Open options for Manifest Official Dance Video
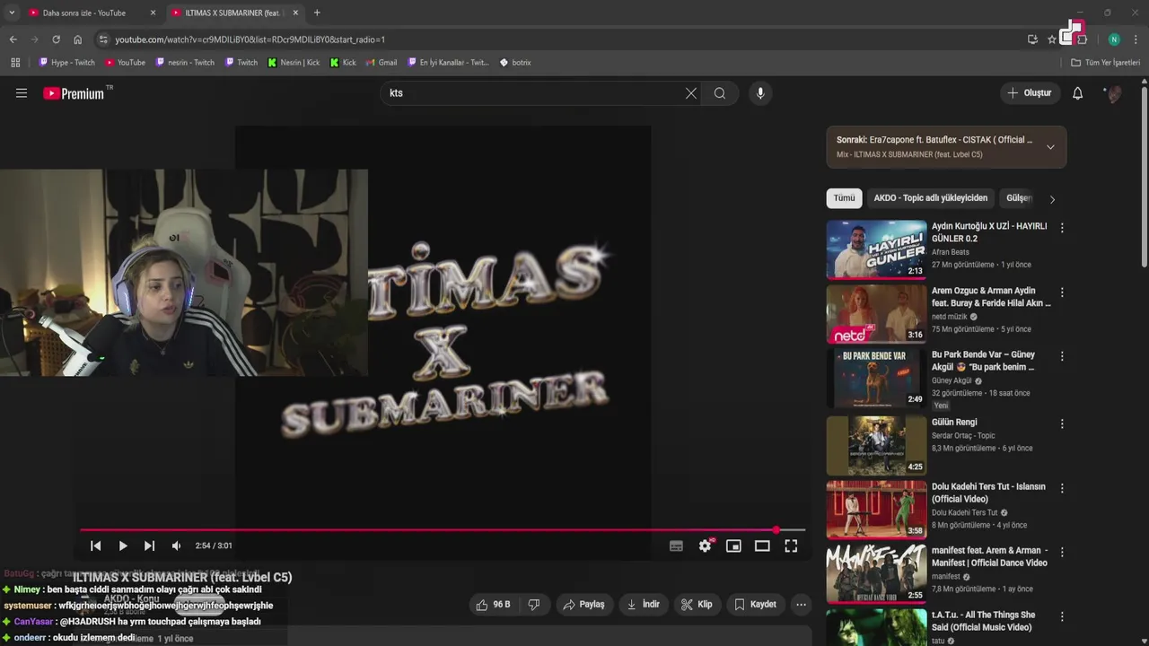The image size is (1149, 646). (1062, 552)
